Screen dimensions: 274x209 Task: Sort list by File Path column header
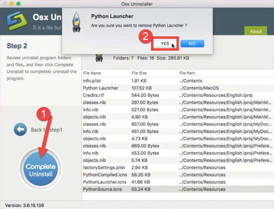click(187, 73)
